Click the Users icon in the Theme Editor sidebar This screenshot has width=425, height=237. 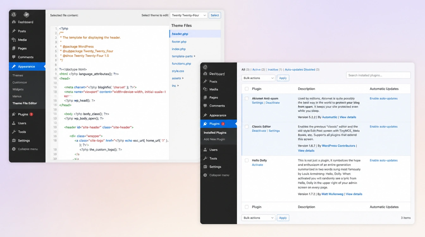pyautogui.click(x=14, y=123)
